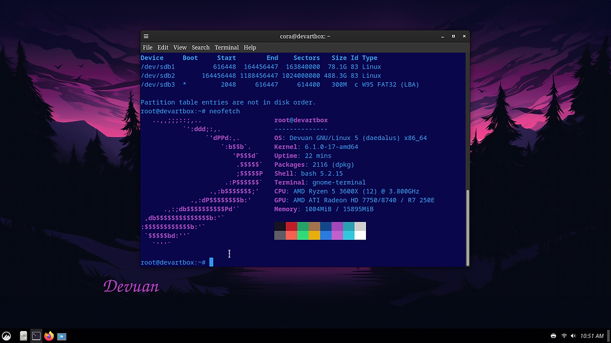Click the 488.3G size value
611x343 pixels.
(x=335, y=76)
